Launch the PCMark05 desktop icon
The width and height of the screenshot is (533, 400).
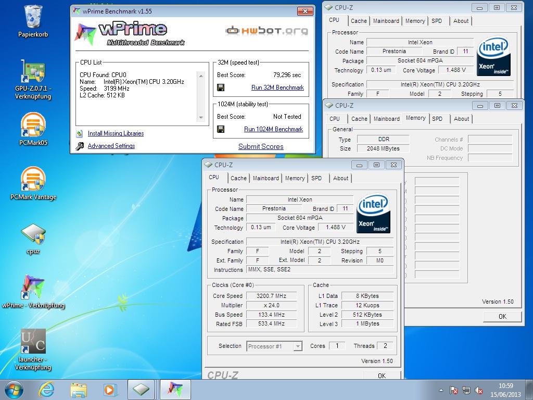click(33, 129)
